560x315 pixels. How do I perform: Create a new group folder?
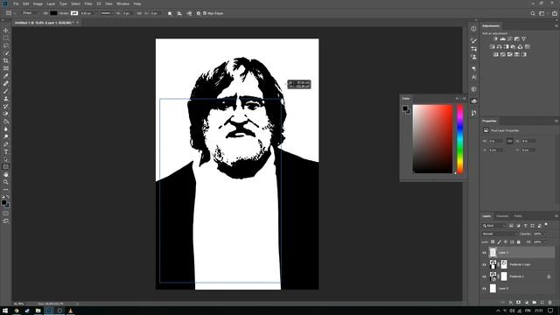[535, 303]
